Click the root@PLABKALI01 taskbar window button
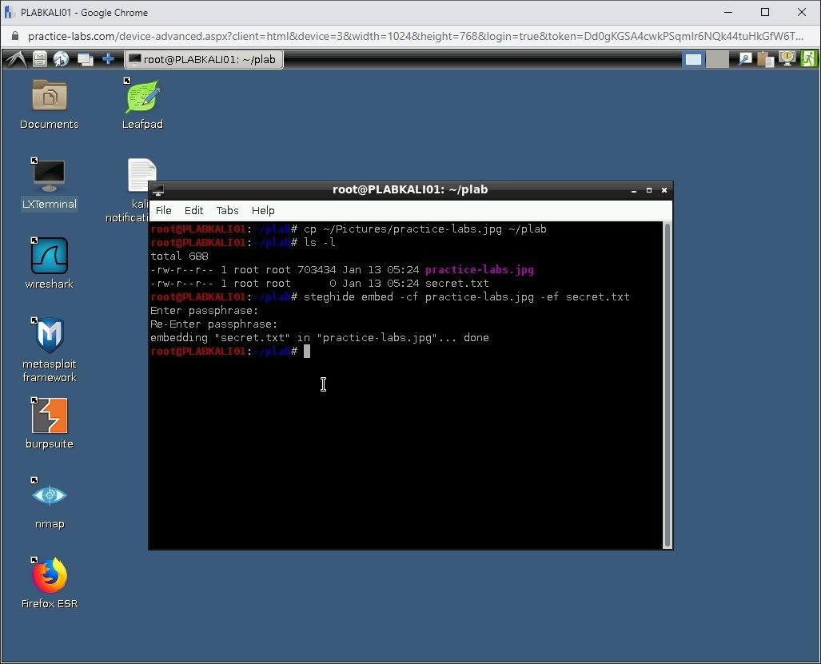 tap(204, 59)
